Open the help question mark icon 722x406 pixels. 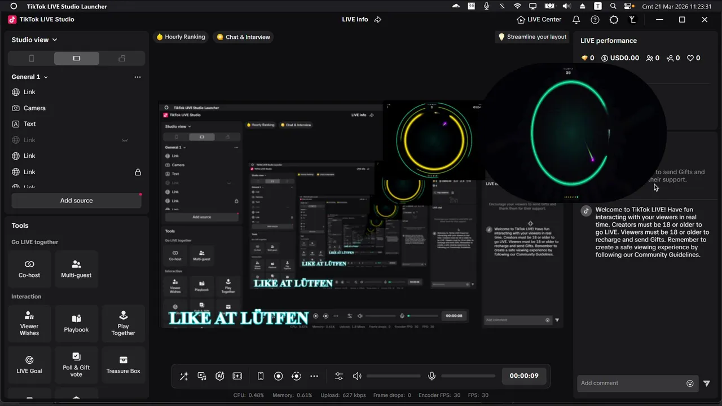coord(595,19)
